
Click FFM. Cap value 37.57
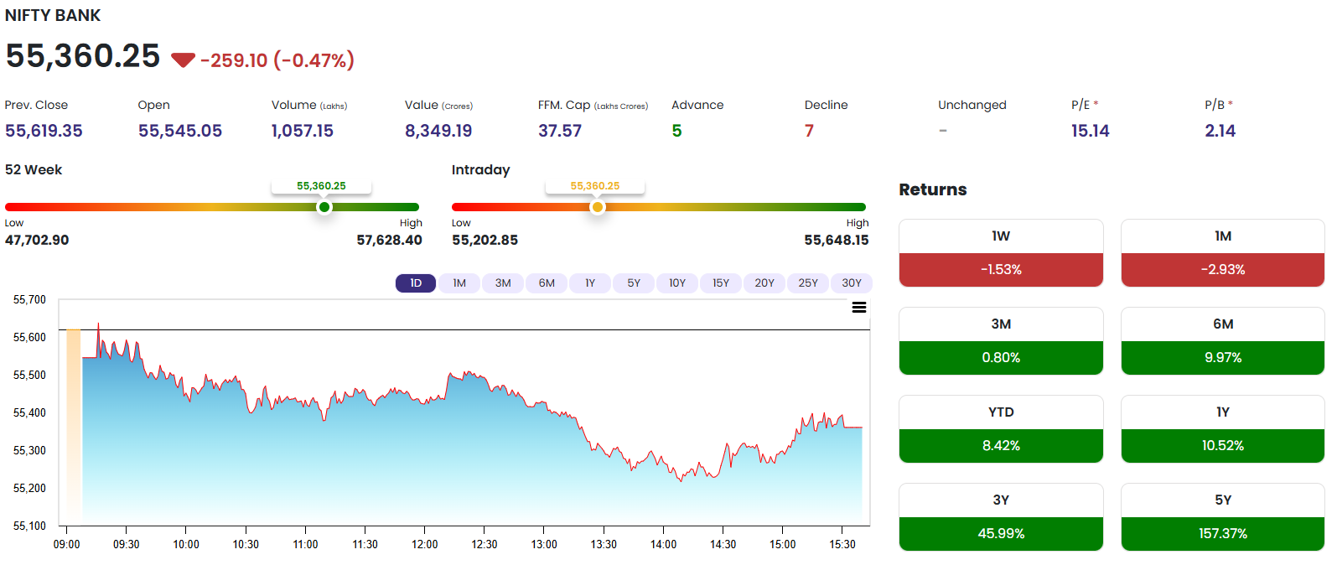coord(560,131)
